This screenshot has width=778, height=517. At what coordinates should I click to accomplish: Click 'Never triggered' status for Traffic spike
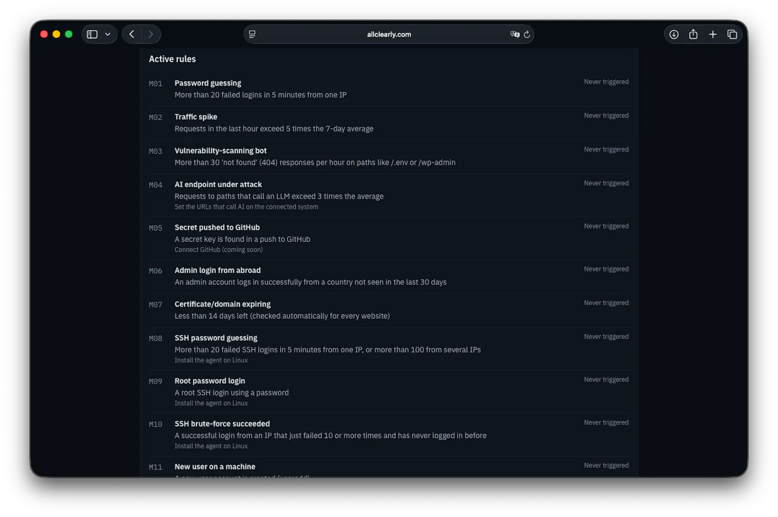[x=606, y=116]
